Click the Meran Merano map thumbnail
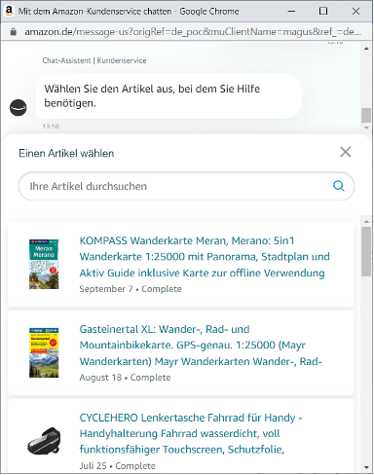 click(44, 264)
